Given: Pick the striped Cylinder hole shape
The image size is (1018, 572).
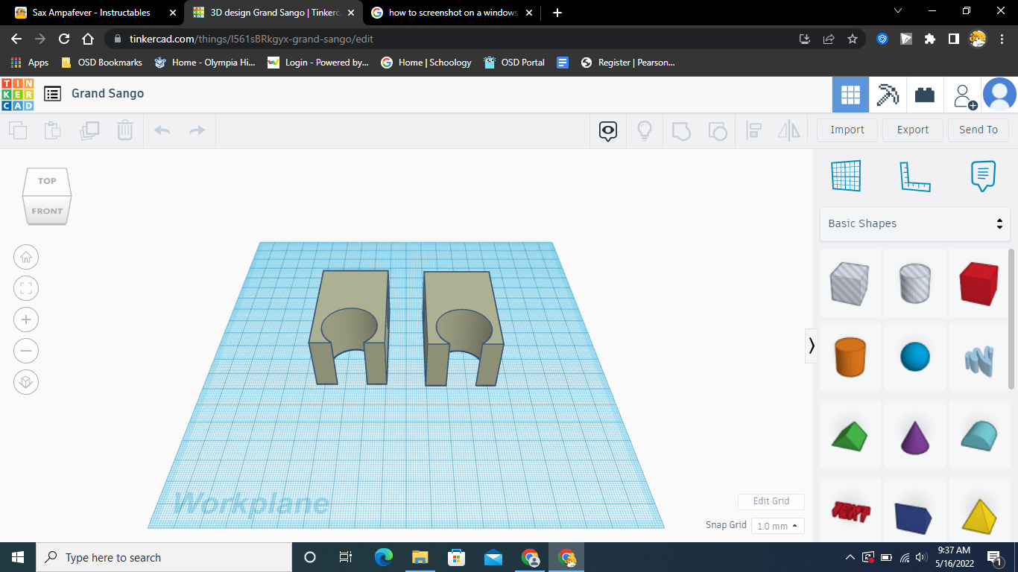Looking at the screenshot, I should tap(915, 283).
